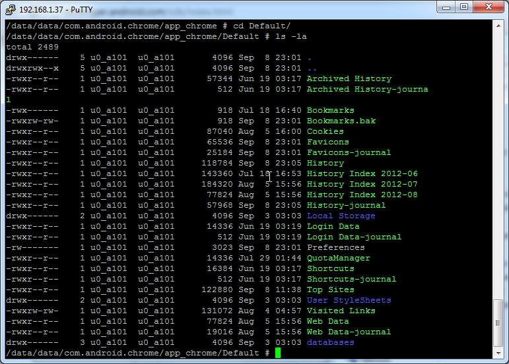Click the 'Cookies' file entry
The height and width of the screenshot is (364, 509).
[325, 132]
